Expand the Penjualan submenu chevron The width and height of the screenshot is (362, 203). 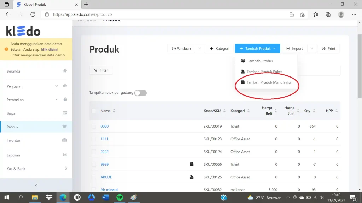tap(56, 86)
